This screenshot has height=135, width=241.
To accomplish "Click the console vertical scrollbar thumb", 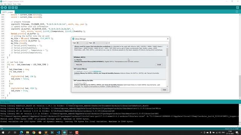I will pos(240,123).
